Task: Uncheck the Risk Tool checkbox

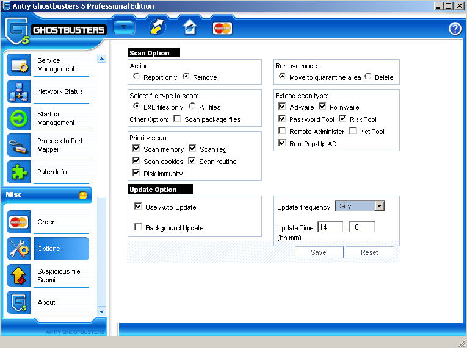Action: click(x=342, y=118)
